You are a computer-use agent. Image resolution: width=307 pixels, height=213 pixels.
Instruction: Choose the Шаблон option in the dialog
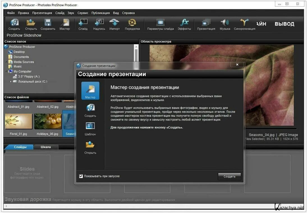click(x=90, y=129)
